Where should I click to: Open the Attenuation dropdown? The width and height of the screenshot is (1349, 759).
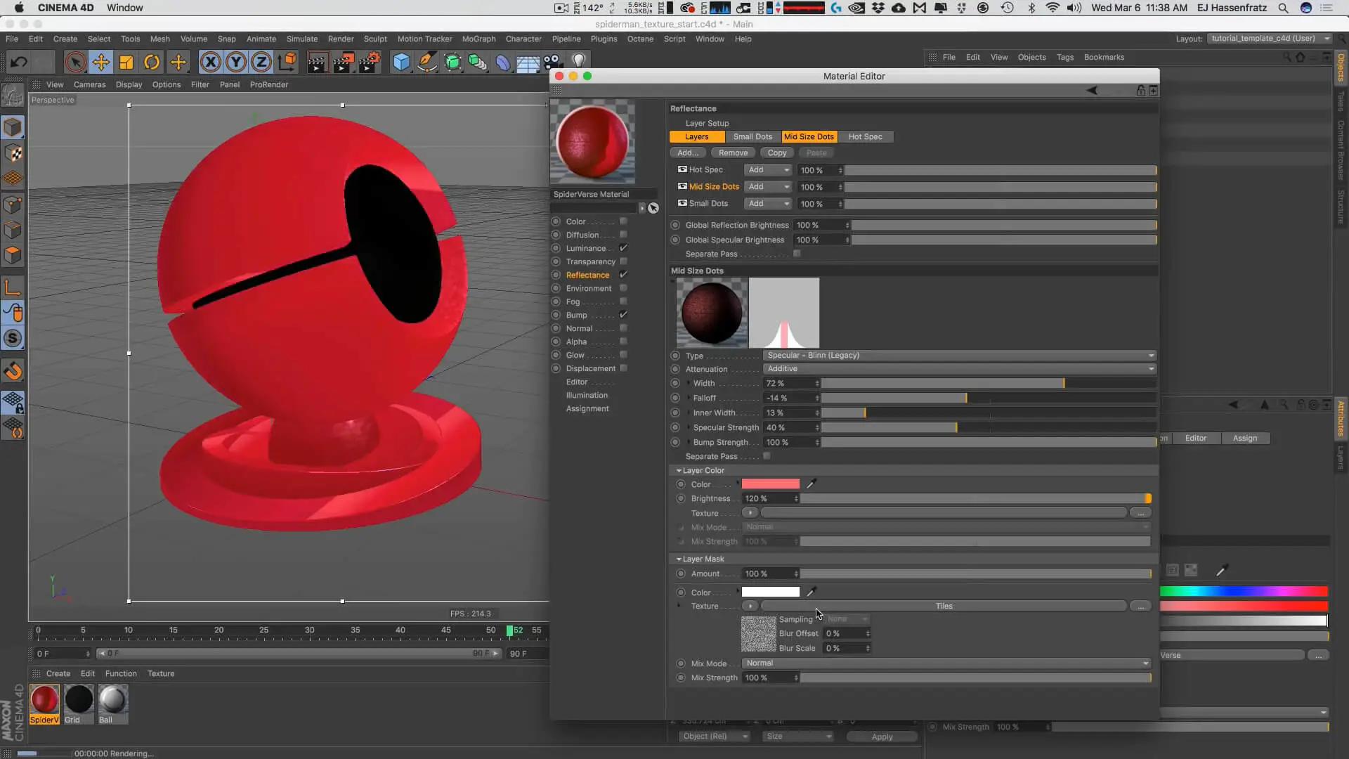coord(960,368)
